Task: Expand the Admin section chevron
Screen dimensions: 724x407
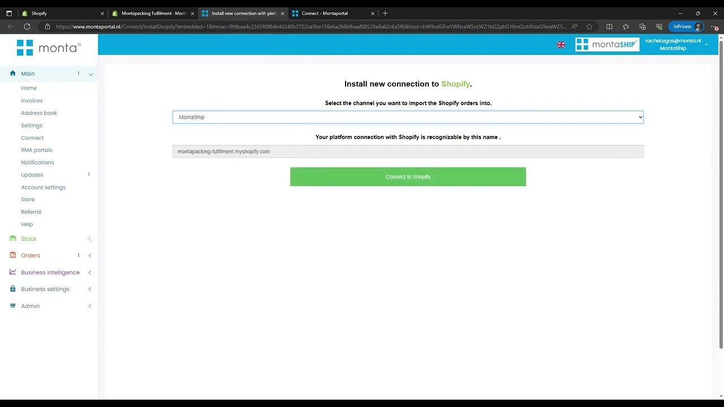Action: (x=89, y=306)
